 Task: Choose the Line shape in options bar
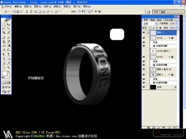pos(52,11)
